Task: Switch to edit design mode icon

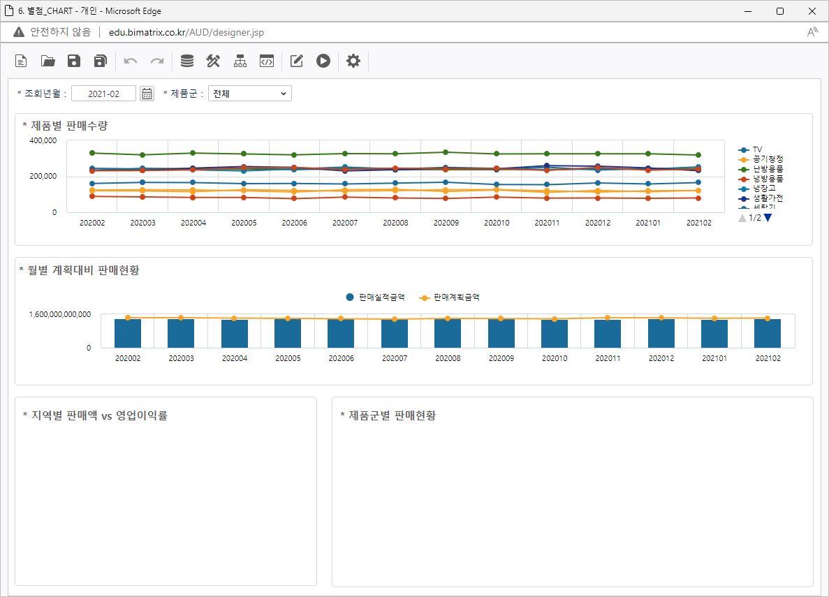Action: tap(297, 61)
